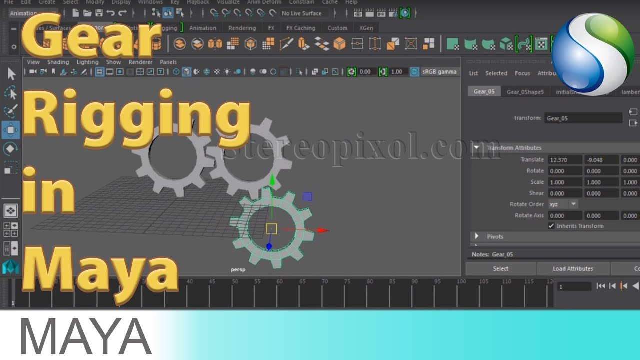Click the New Scene icon
Viewport: 640px width, 360px height.
coord(76,13)
